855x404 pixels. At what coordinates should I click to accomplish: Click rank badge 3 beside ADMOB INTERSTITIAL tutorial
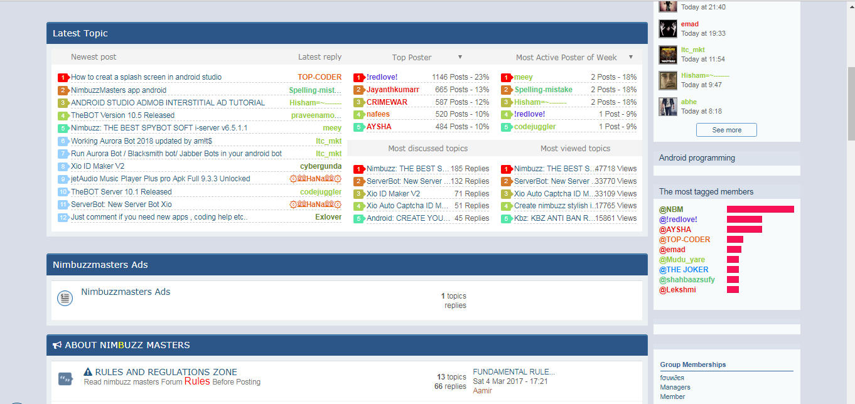point(63,103)
